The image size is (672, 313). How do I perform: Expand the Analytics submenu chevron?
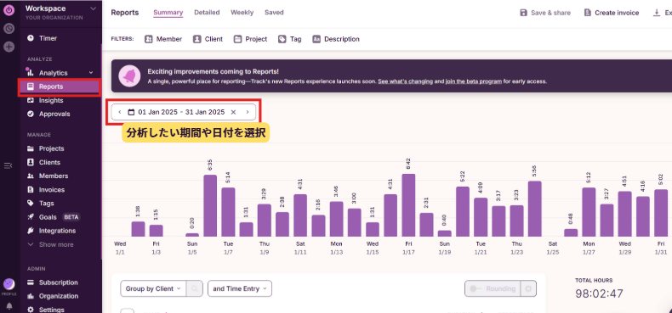90,73
